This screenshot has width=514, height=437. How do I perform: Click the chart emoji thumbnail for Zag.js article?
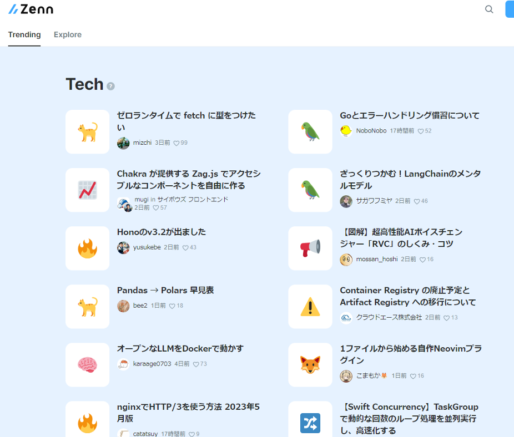(x=88, y=190)
